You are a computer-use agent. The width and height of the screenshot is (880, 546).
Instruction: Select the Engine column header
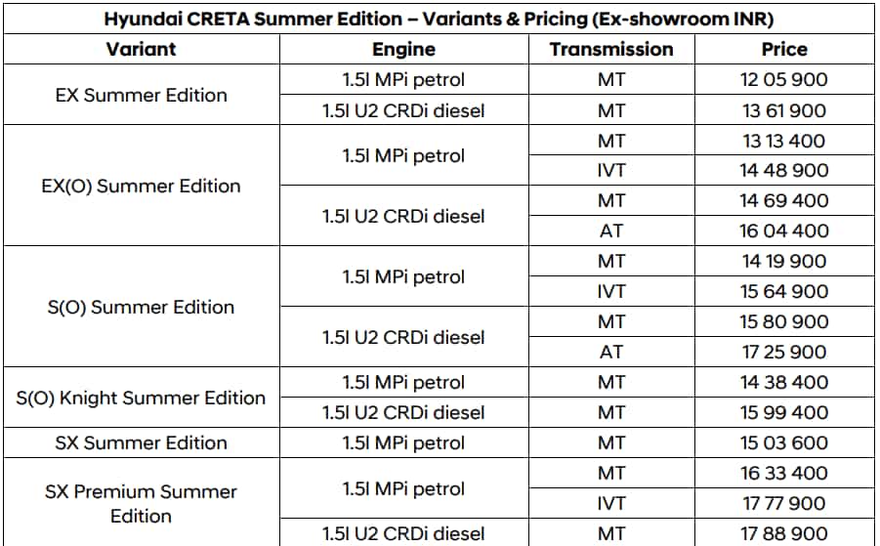(x=403, y=49)
